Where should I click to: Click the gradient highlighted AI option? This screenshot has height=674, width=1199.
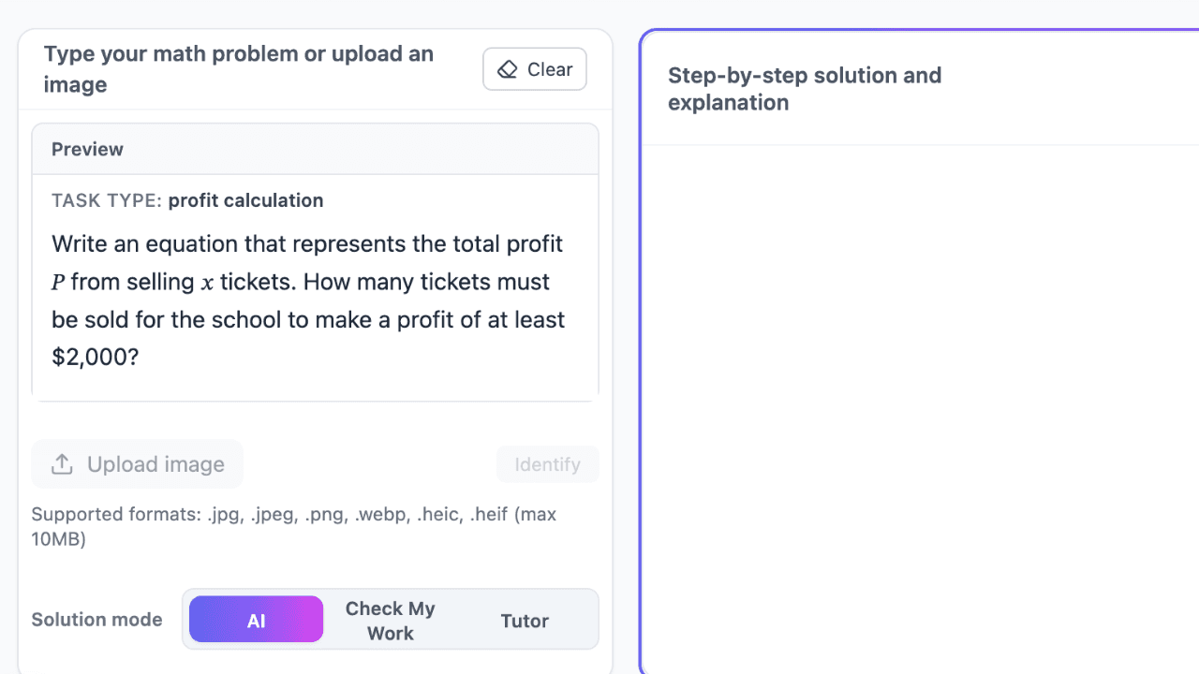[256, 619]
